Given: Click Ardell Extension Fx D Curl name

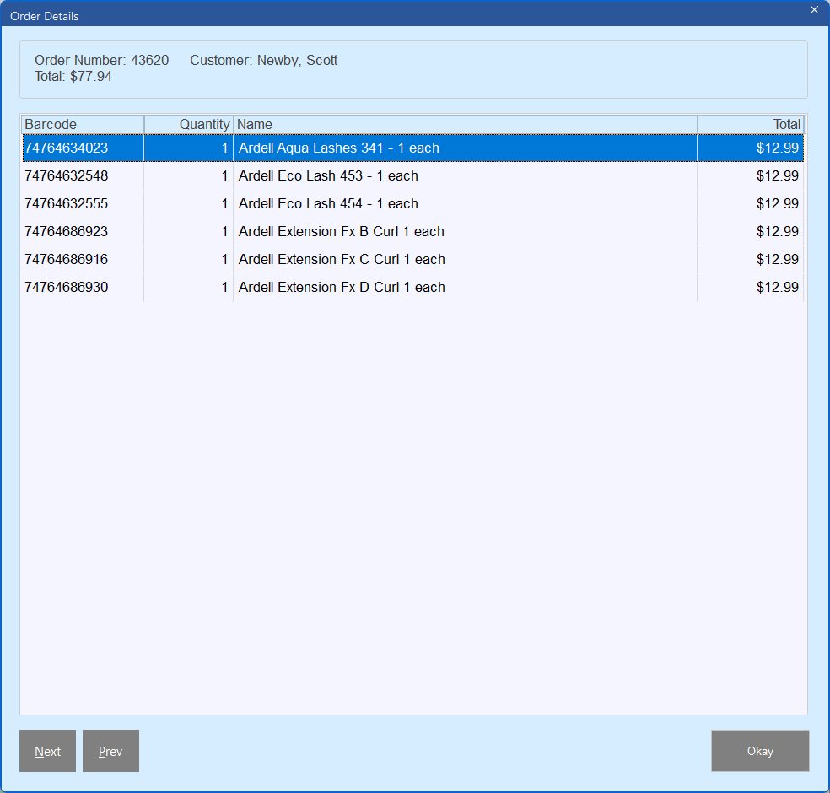Looking at the screenshot, I should tap(342, 287).
